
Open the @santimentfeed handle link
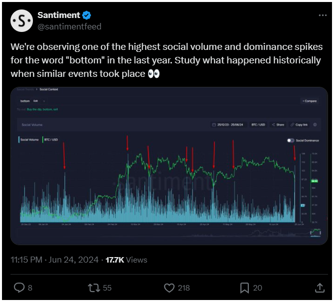(x=69, y=26)
